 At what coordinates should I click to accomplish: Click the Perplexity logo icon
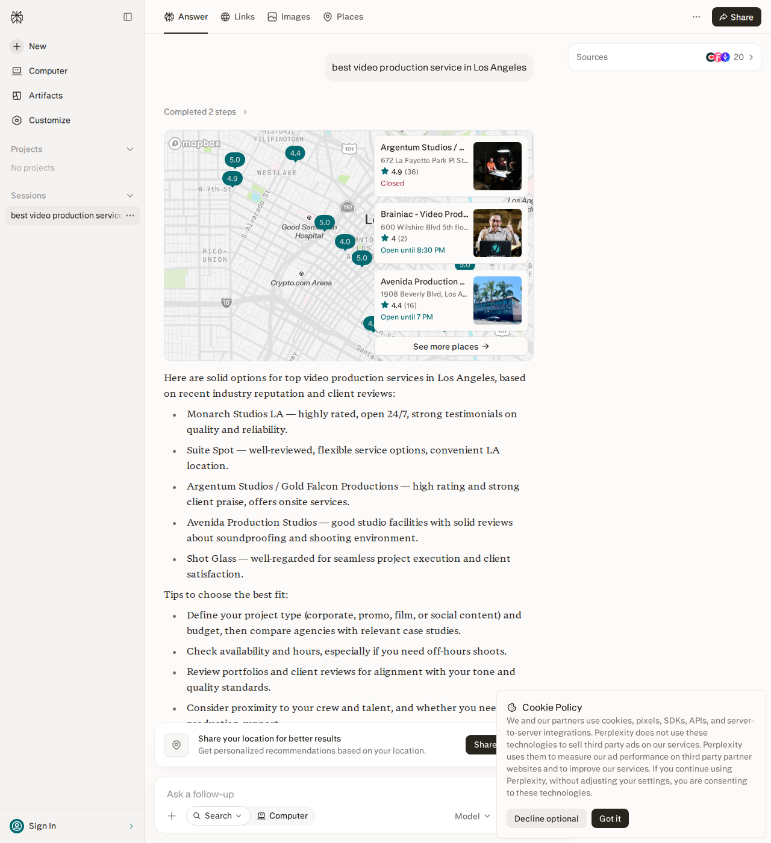point(17,17)
